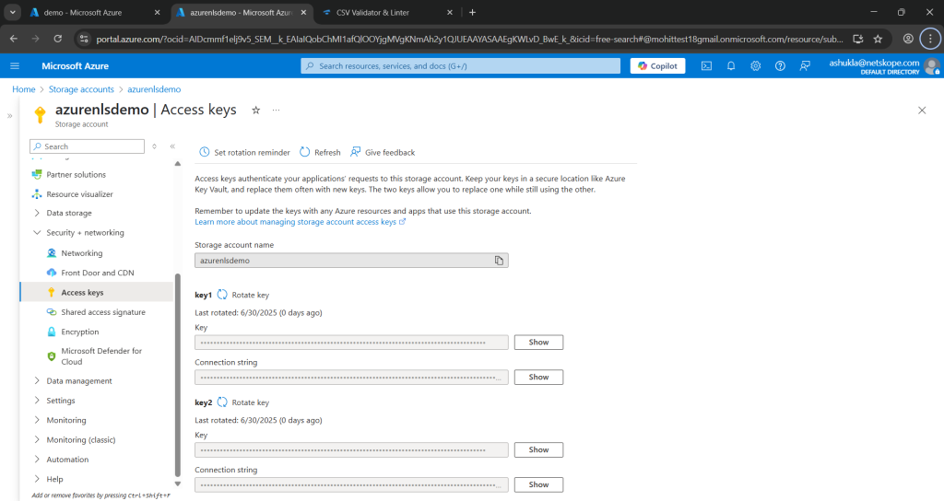
Task: Click Refresh in the command bar
Action: tap(320, 152)
